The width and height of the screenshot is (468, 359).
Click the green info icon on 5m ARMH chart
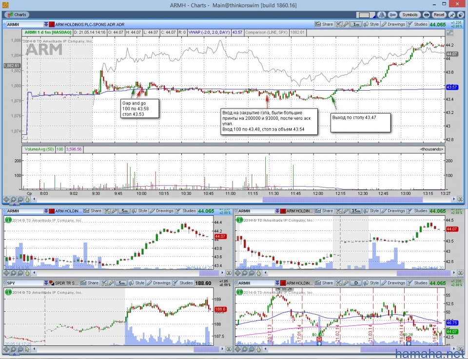point(8,220)
